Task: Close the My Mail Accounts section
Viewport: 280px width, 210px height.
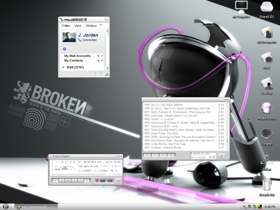Action: [x=102, y=56]
